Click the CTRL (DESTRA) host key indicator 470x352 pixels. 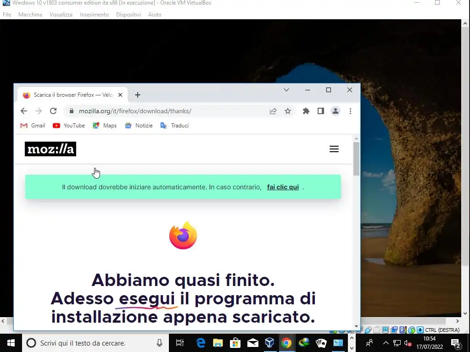click(442, 330)
